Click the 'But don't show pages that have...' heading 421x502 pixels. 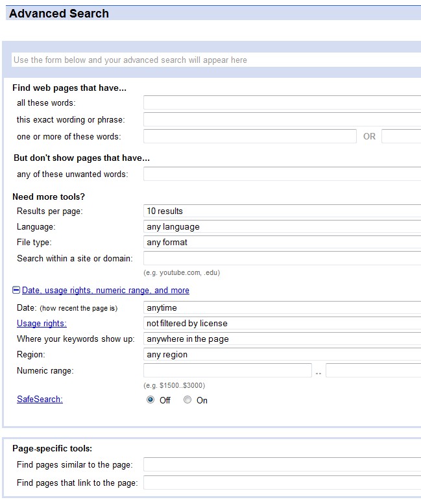pos(82,158)
